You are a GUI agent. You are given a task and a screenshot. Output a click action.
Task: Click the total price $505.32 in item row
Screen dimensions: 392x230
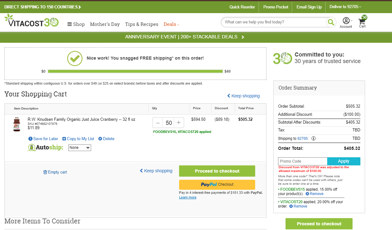click(245, 119)
